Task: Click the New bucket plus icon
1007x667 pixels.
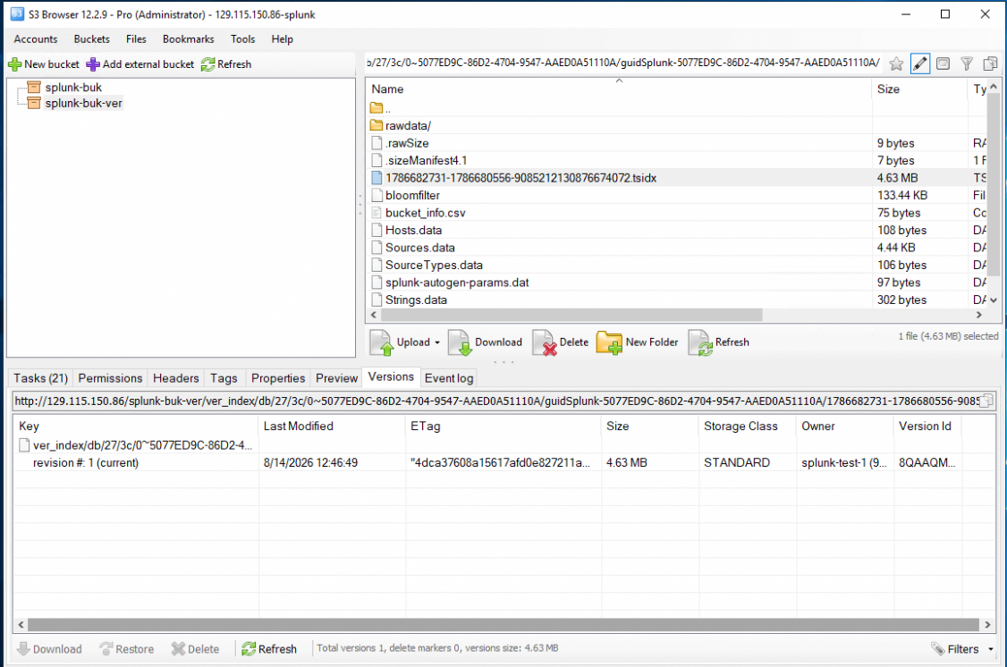Action: (15, 64)
